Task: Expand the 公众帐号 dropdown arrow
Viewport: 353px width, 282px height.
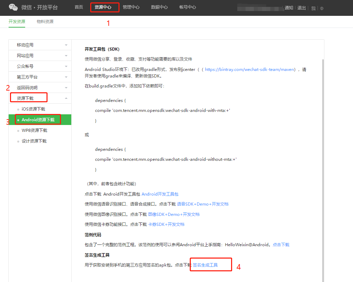Action: [x=66, y=66]
